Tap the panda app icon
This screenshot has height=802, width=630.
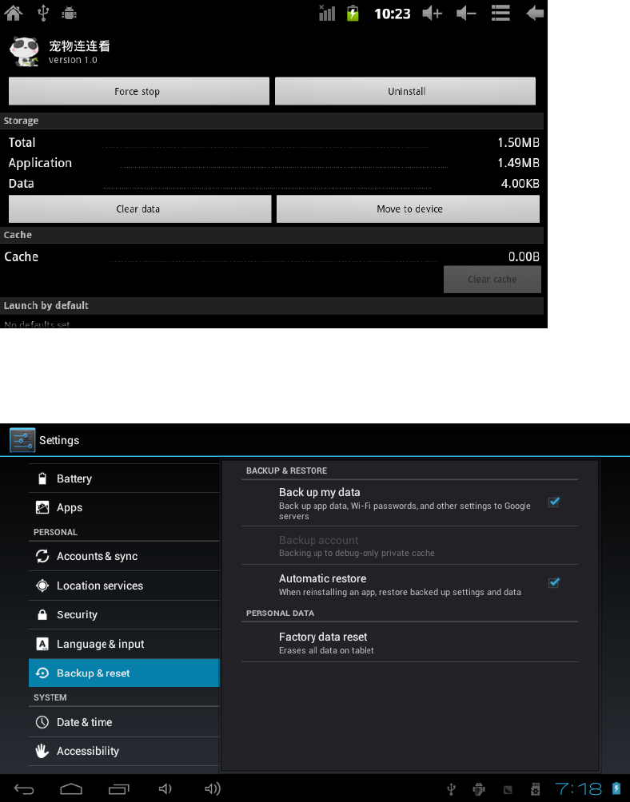tap(25, 51)
